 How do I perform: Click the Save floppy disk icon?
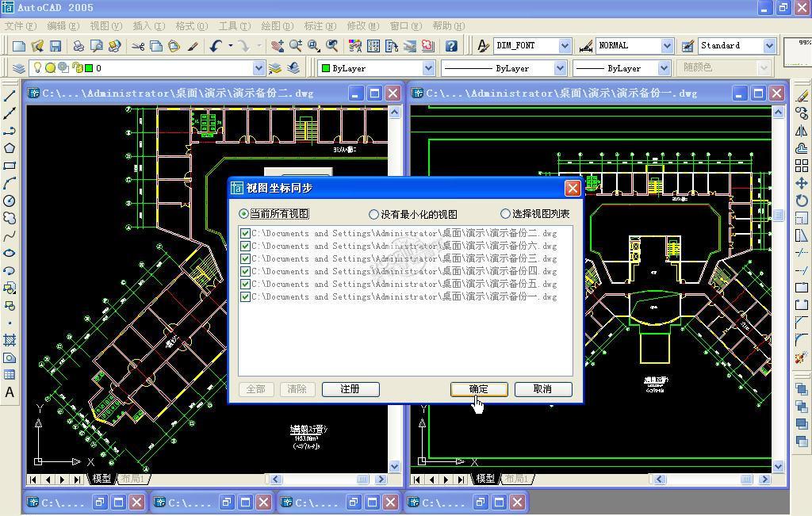click(55, 46)
